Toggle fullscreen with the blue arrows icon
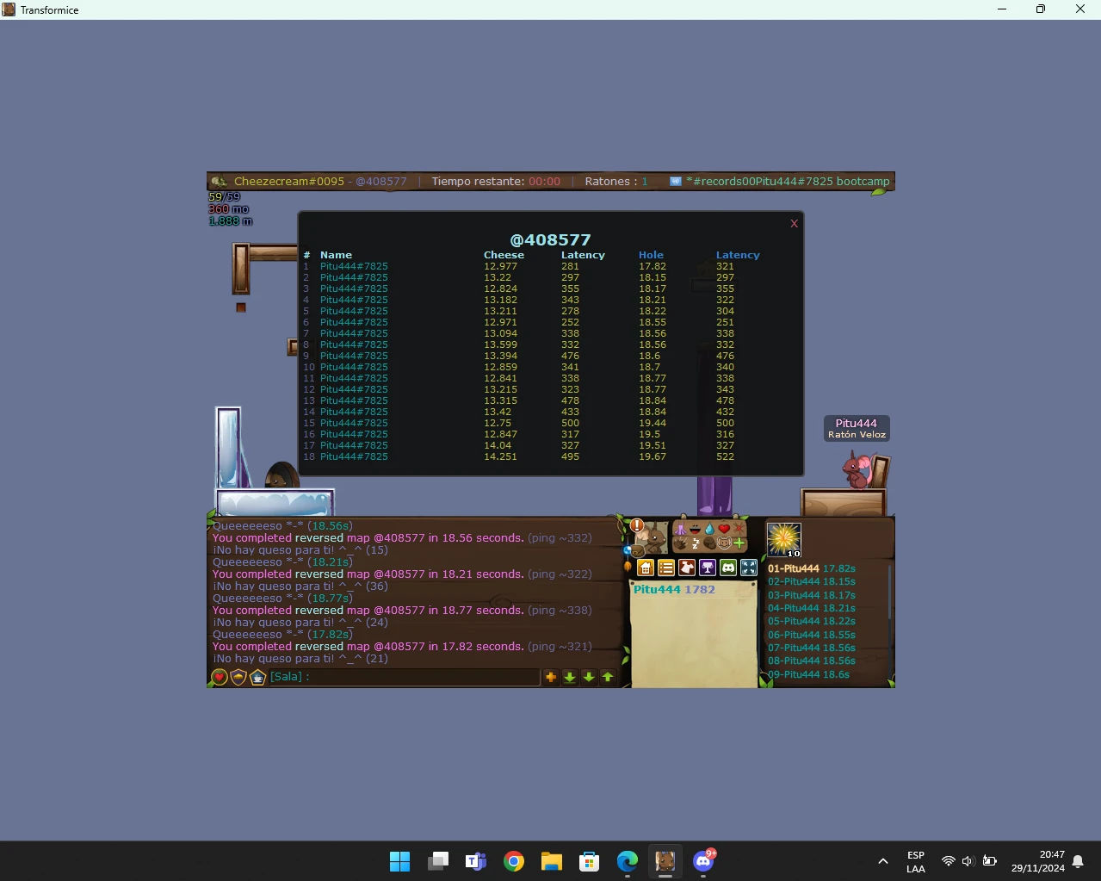The width and height of the screenshot is (1101, 881). point(749,568)
